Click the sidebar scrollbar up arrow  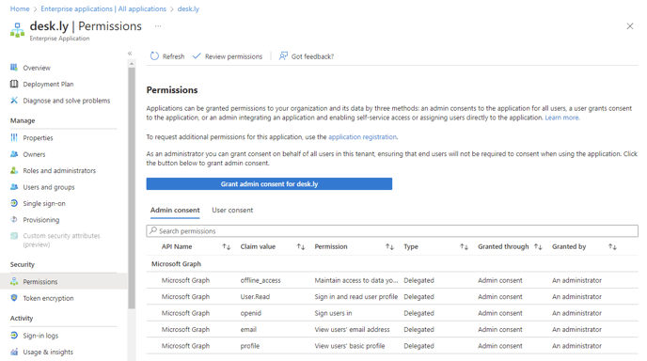click(132, 64)
